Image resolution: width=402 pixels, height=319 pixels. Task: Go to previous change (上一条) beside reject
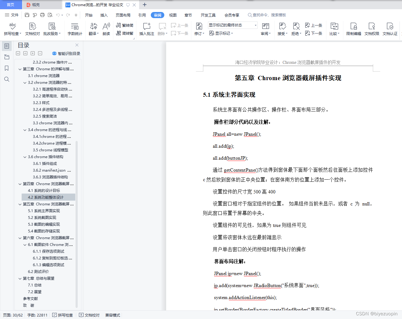pyautogui.click(x=314, y=25)
